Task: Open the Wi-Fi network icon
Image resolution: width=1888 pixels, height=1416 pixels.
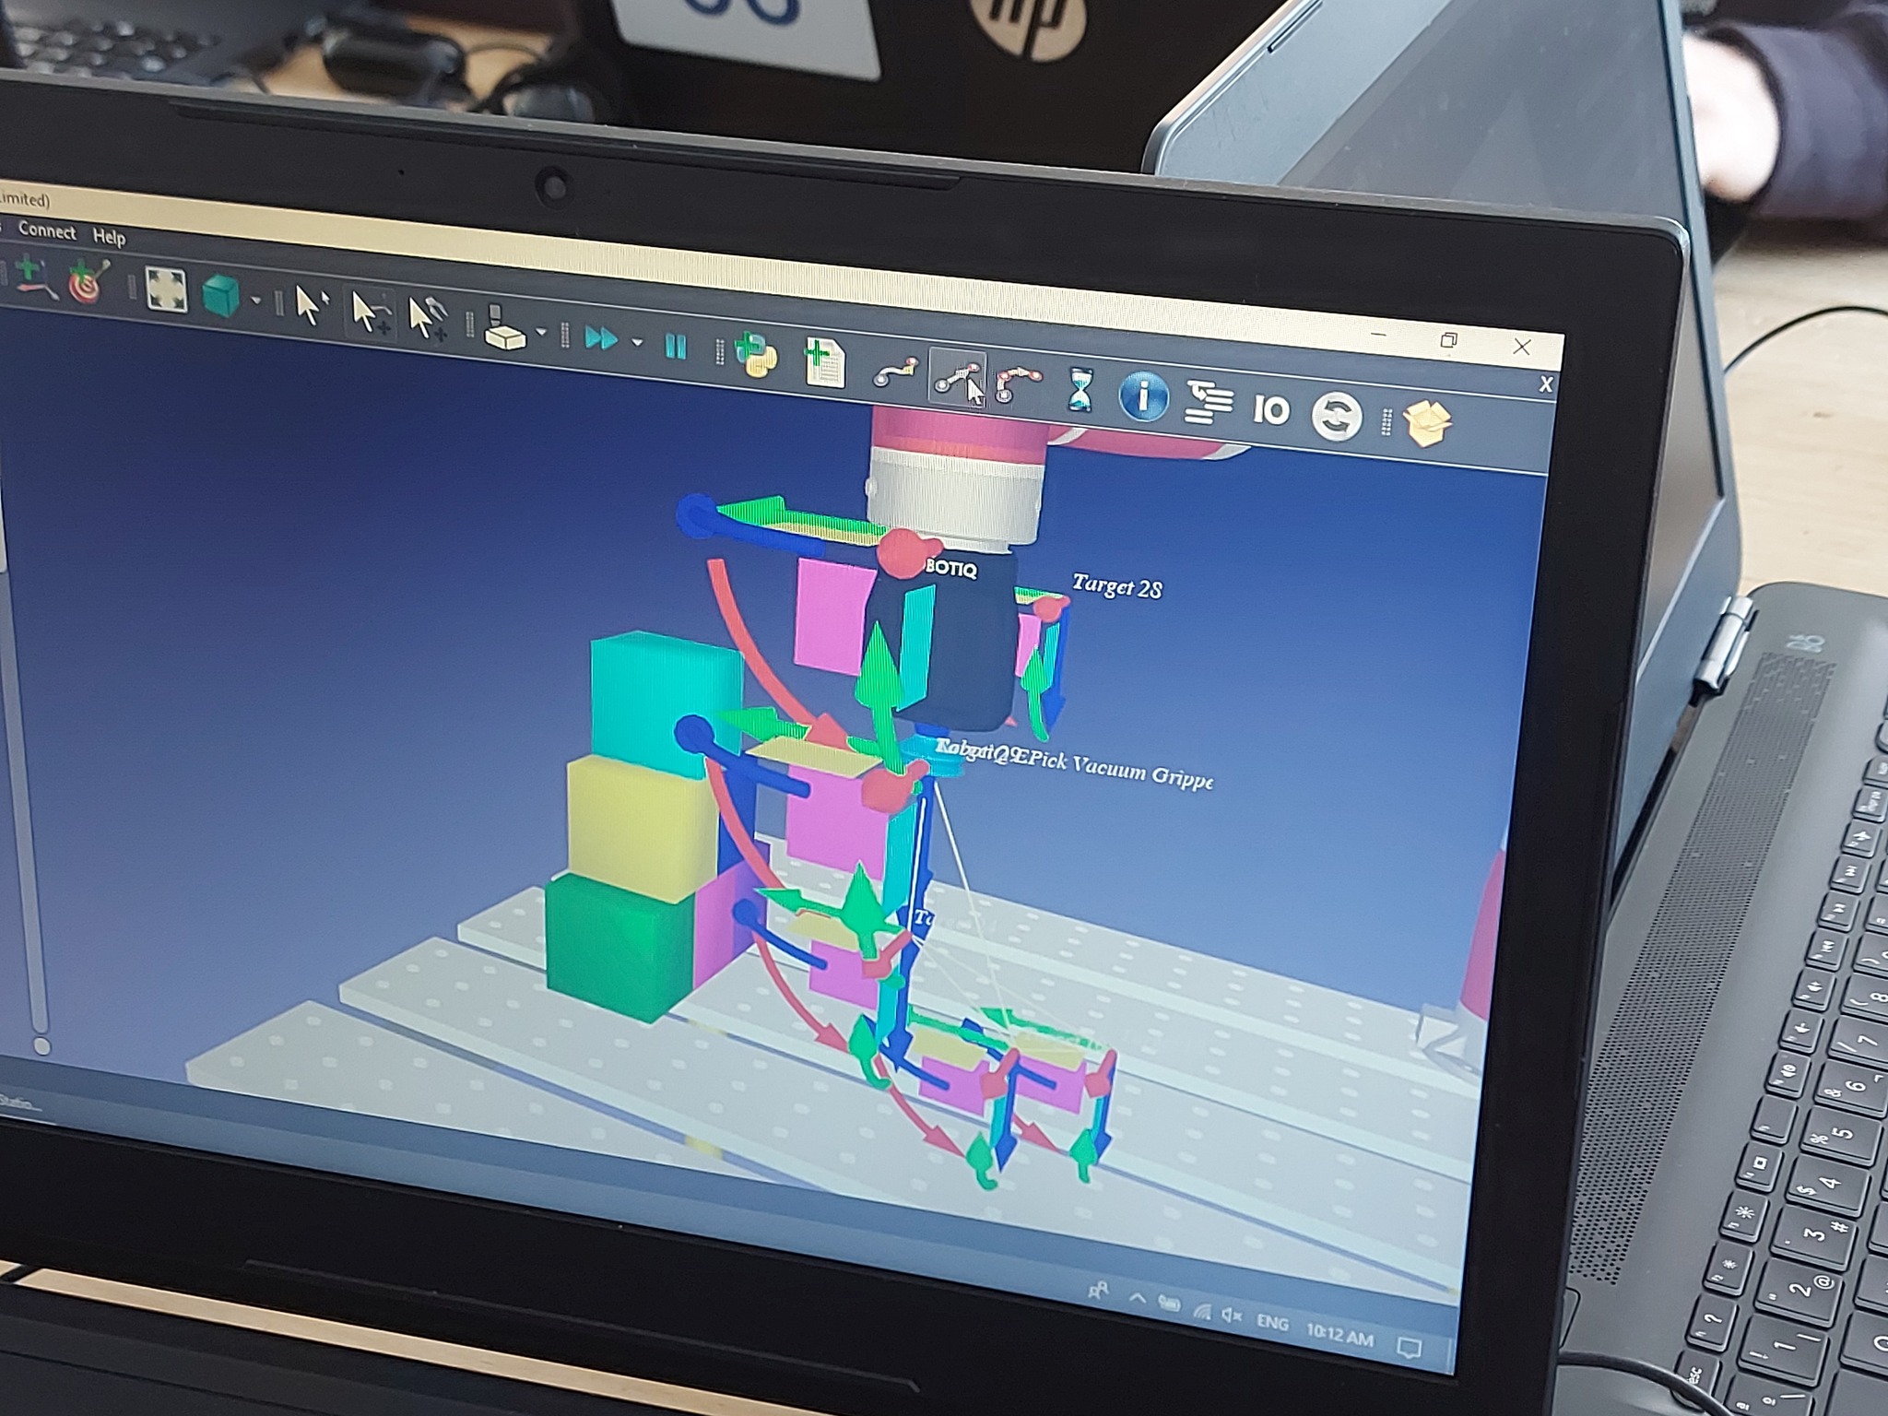Action: click(1201, 1309)
